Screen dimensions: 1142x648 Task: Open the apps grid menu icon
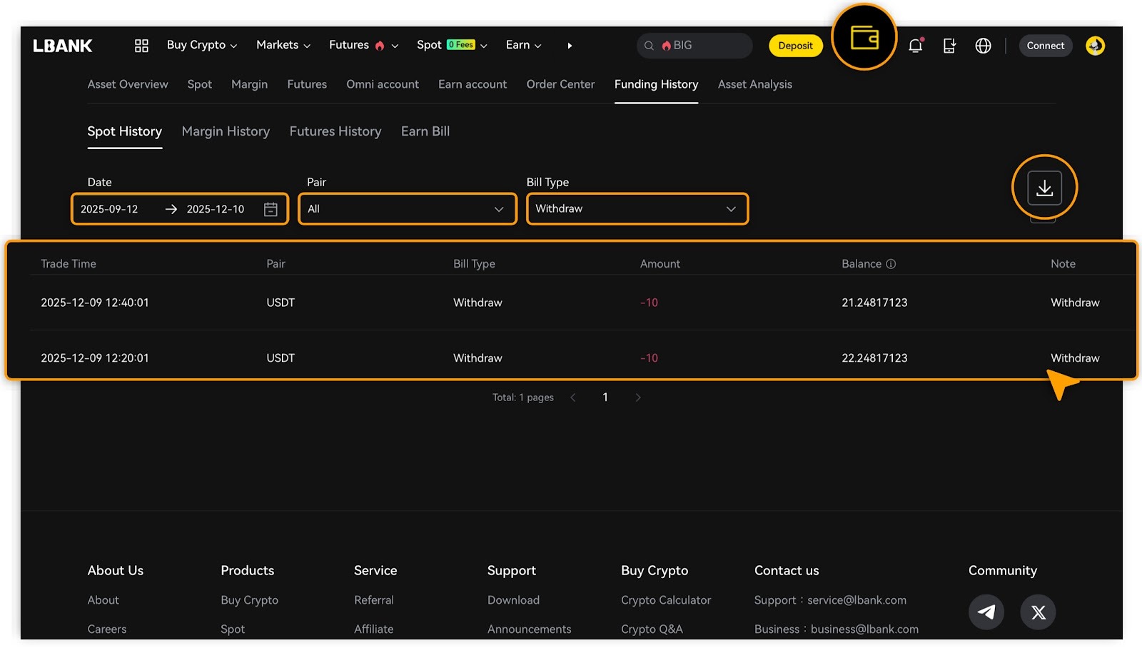pos(141,46)
